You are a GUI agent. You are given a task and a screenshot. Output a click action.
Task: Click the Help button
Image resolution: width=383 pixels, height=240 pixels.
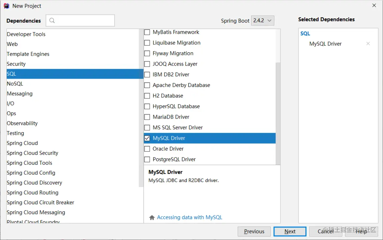click(x=362, y=231)
